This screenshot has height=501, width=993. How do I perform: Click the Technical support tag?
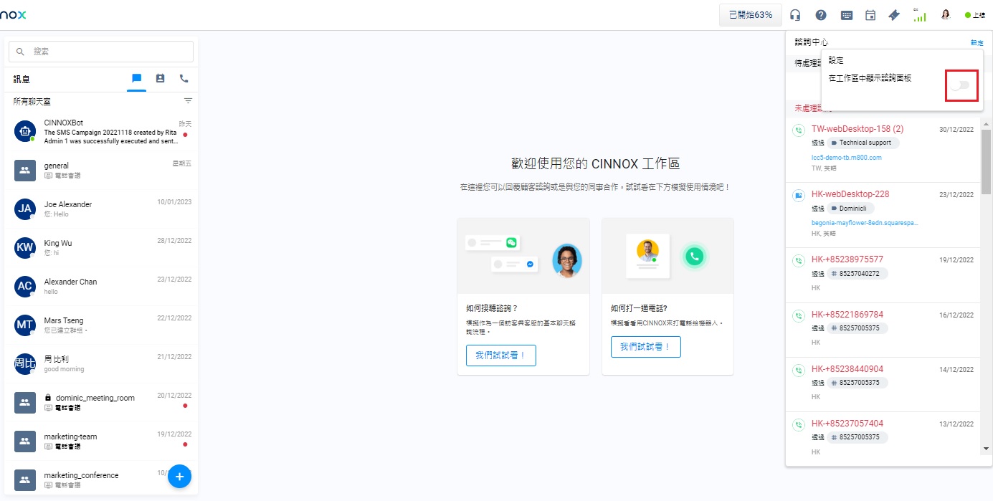click(864, 143)
